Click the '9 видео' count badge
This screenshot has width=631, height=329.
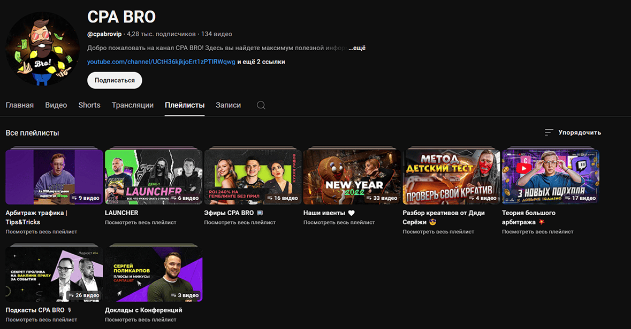coord(85,198)
